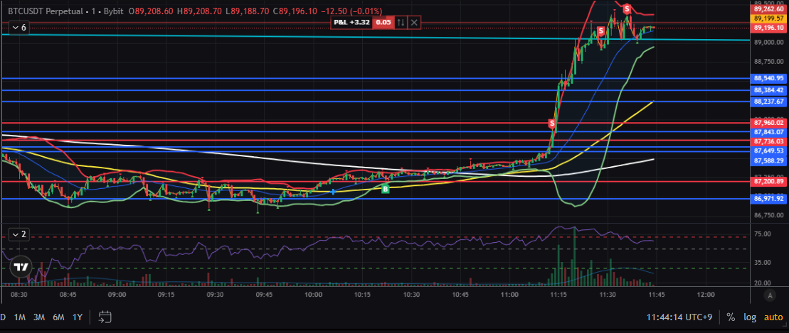
Task: Toggle auto scale mode
Action: [773, 317]
